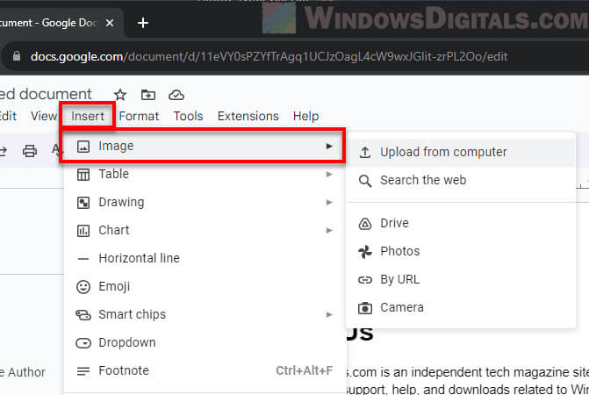Open the View menu
589x395 pixels.
point(44,116)
